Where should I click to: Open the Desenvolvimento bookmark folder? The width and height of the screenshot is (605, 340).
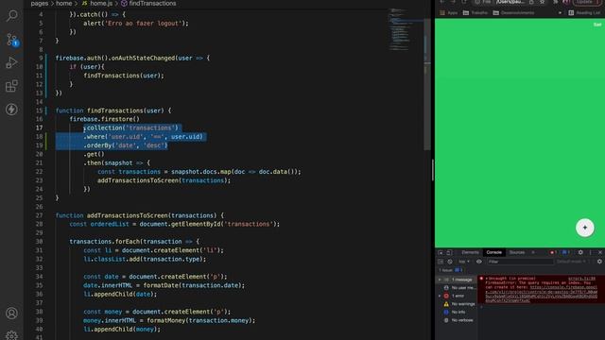(x=513, y=12)
